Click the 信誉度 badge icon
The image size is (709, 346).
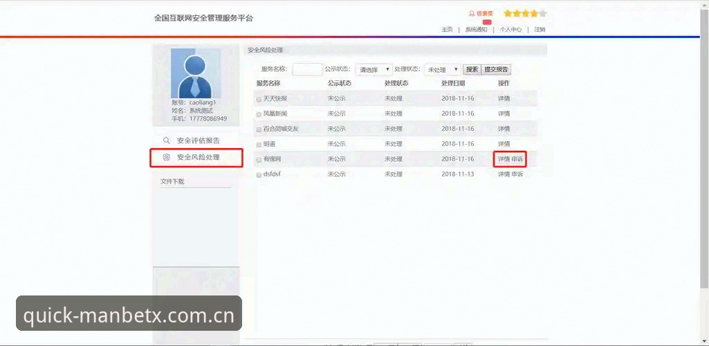[472, 14]
